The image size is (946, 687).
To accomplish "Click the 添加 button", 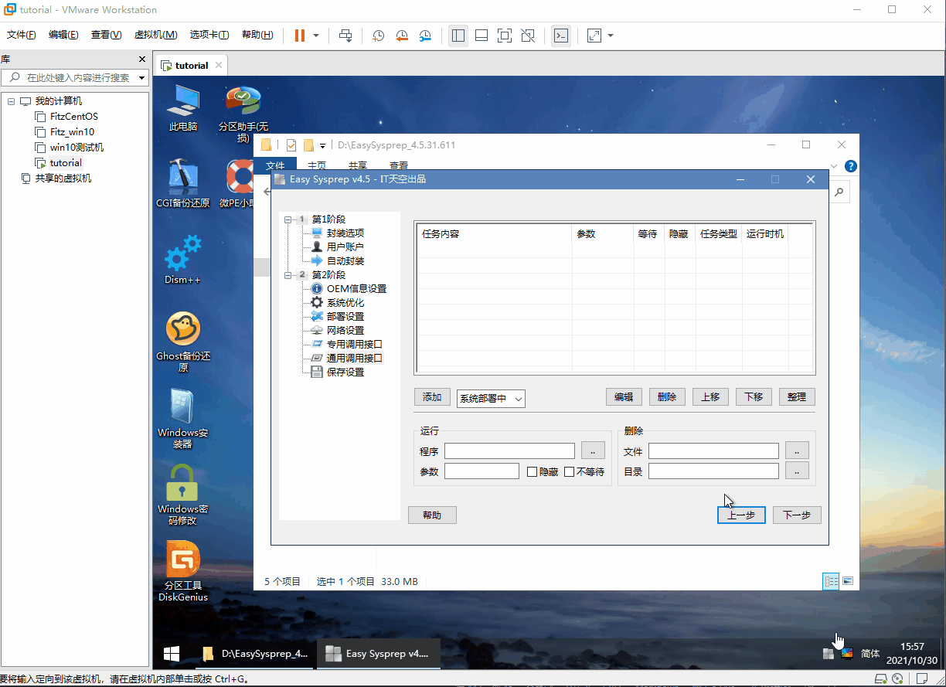I will [x=431, y=397].
